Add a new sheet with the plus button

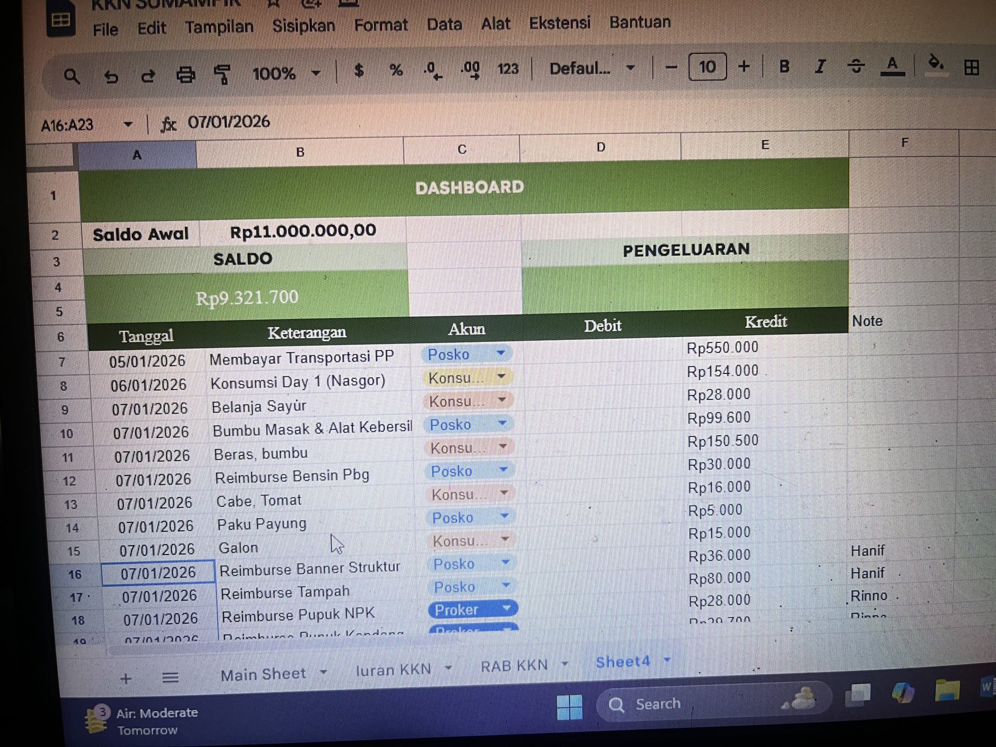tap(126, 678)
